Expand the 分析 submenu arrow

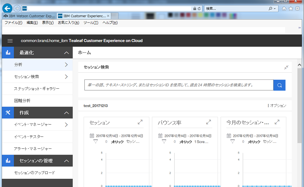(66, 64)
